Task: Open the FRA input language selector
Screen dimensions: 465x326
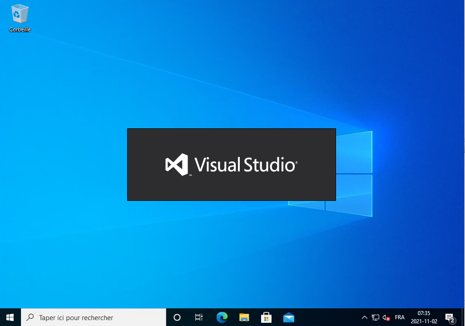Action: (400, 317)
